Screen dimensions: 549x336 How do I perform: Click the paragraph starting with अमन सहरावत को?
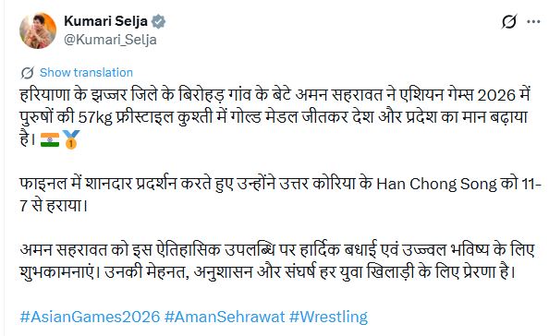(277, 261)
